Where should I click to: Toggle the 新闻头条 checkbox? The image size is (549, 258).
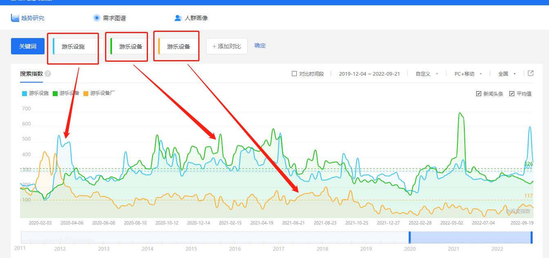(479, 94)
